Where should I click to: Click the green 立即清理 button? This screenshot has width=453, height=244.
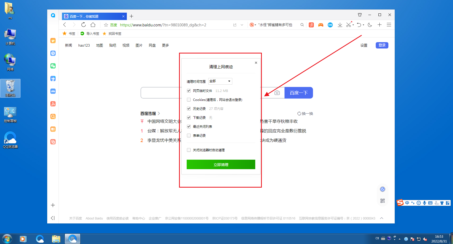pyautogui.click(x=221, y=164)
